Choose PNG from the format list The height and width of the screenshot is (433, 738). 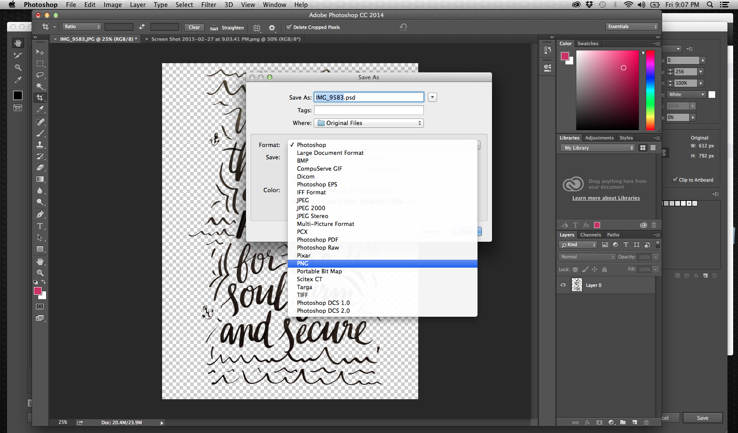point(382,264)
